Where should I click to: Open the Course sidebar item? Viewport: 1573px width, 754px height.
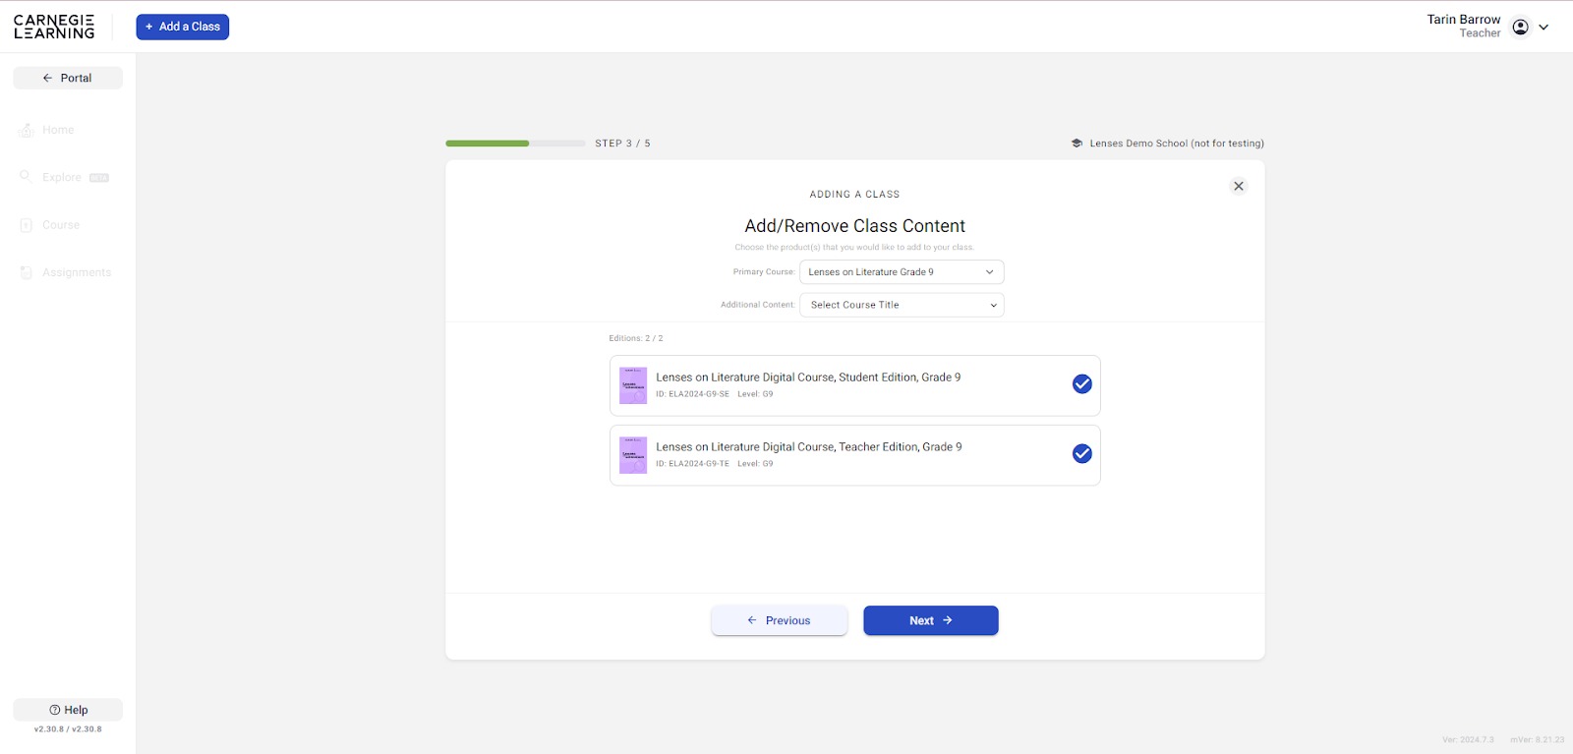[61, 225]
